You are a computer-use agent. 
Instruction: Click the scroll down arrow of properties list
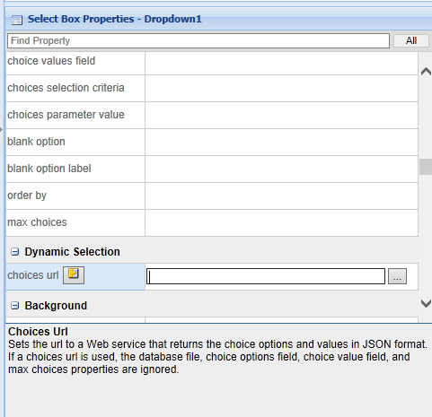point(426,304)
